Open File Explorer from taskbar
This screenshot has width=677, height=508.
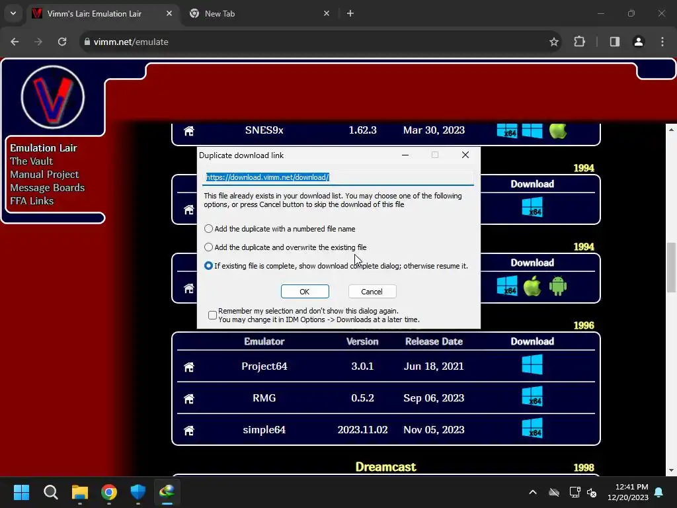[80, 492]
